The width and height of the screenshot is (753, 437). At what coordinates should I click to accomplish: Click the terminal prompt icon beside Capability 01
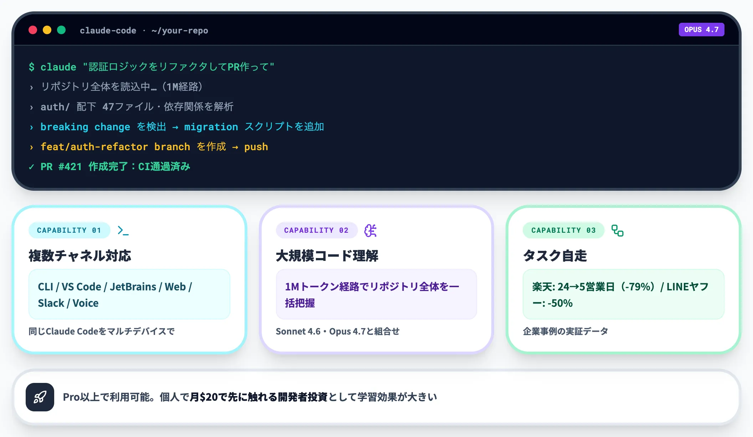click(x=123, y=231)
